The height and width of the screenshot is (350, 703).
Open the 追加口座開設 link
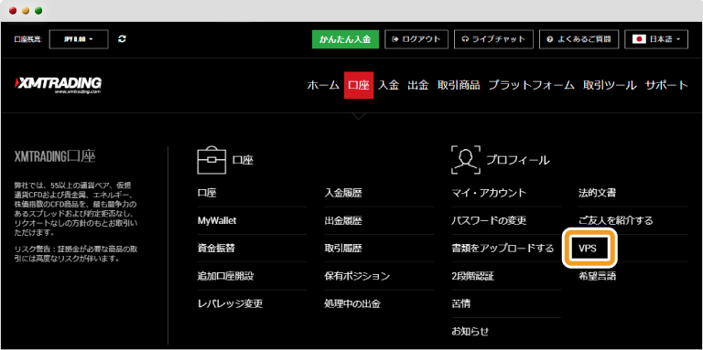tap(225, 276)
